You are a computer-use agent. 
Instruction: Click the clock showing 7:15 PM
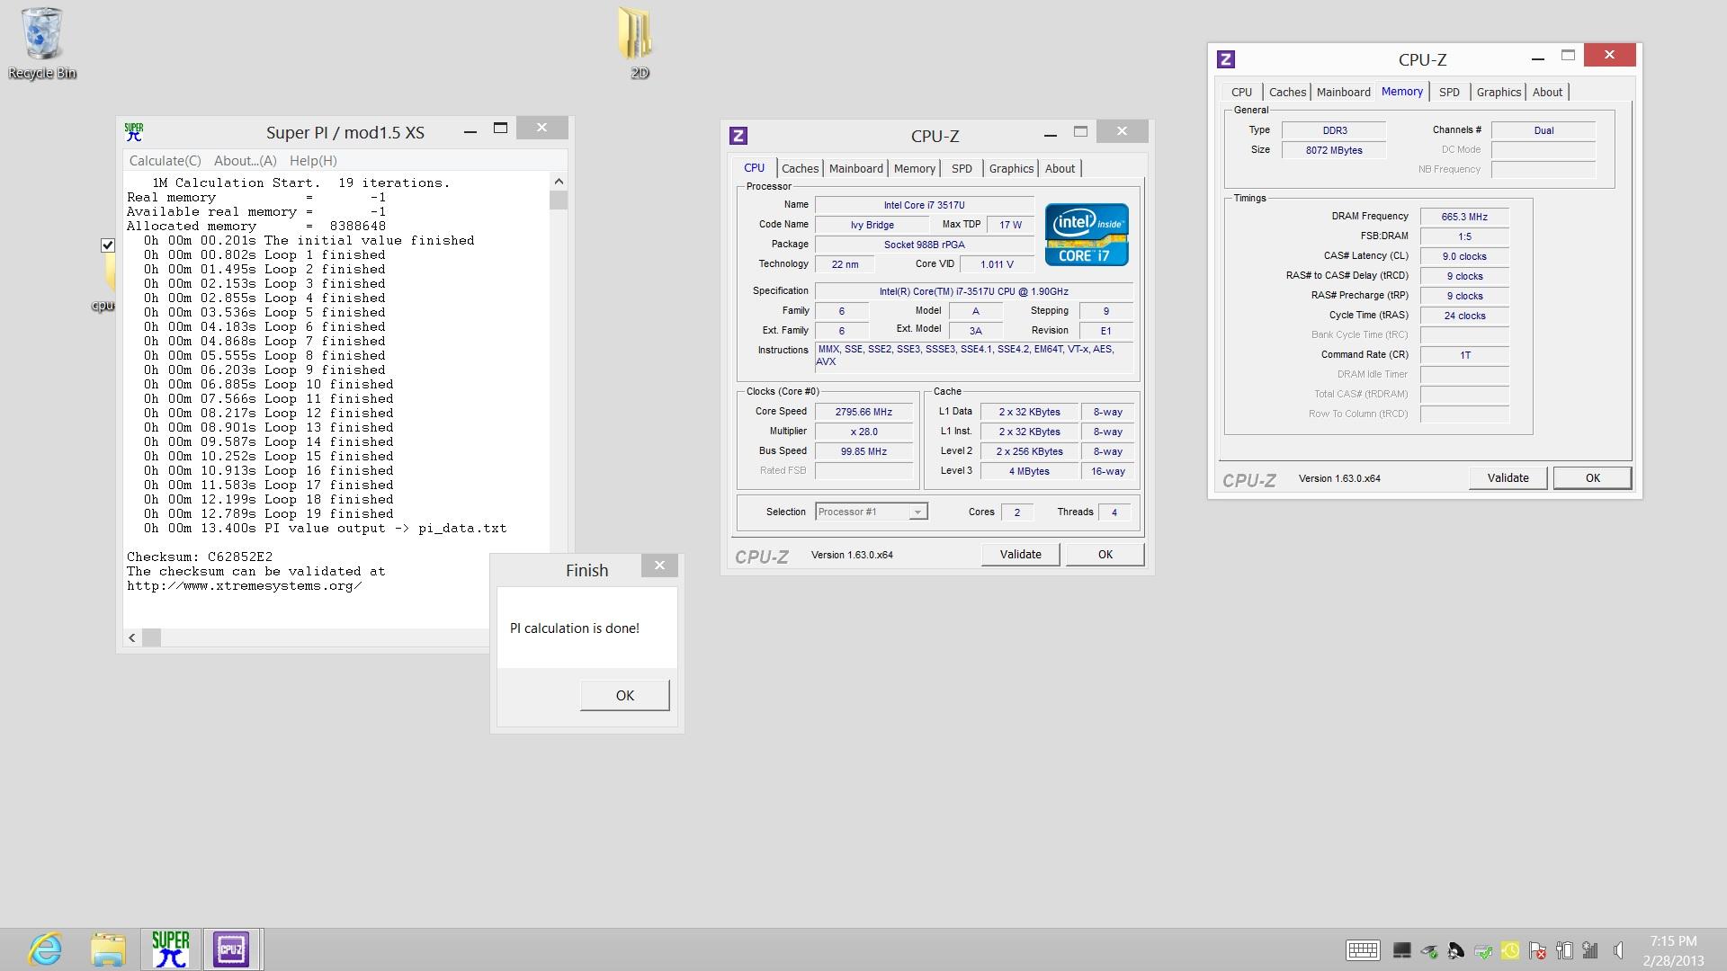tap(1673, 941)
